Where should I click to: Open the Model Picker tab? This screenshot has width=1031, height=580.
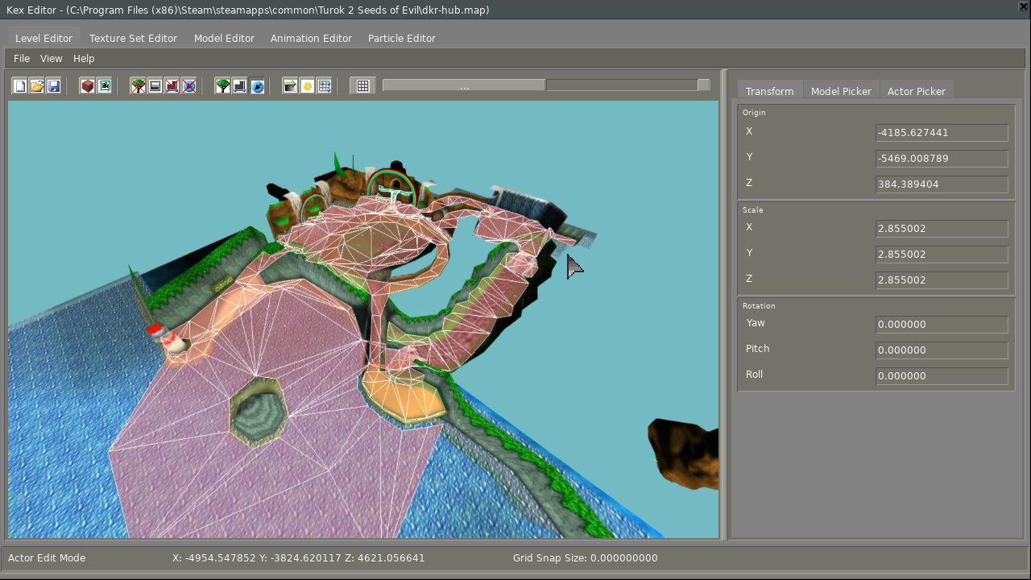pyautogui.click(x=841, y=91)
